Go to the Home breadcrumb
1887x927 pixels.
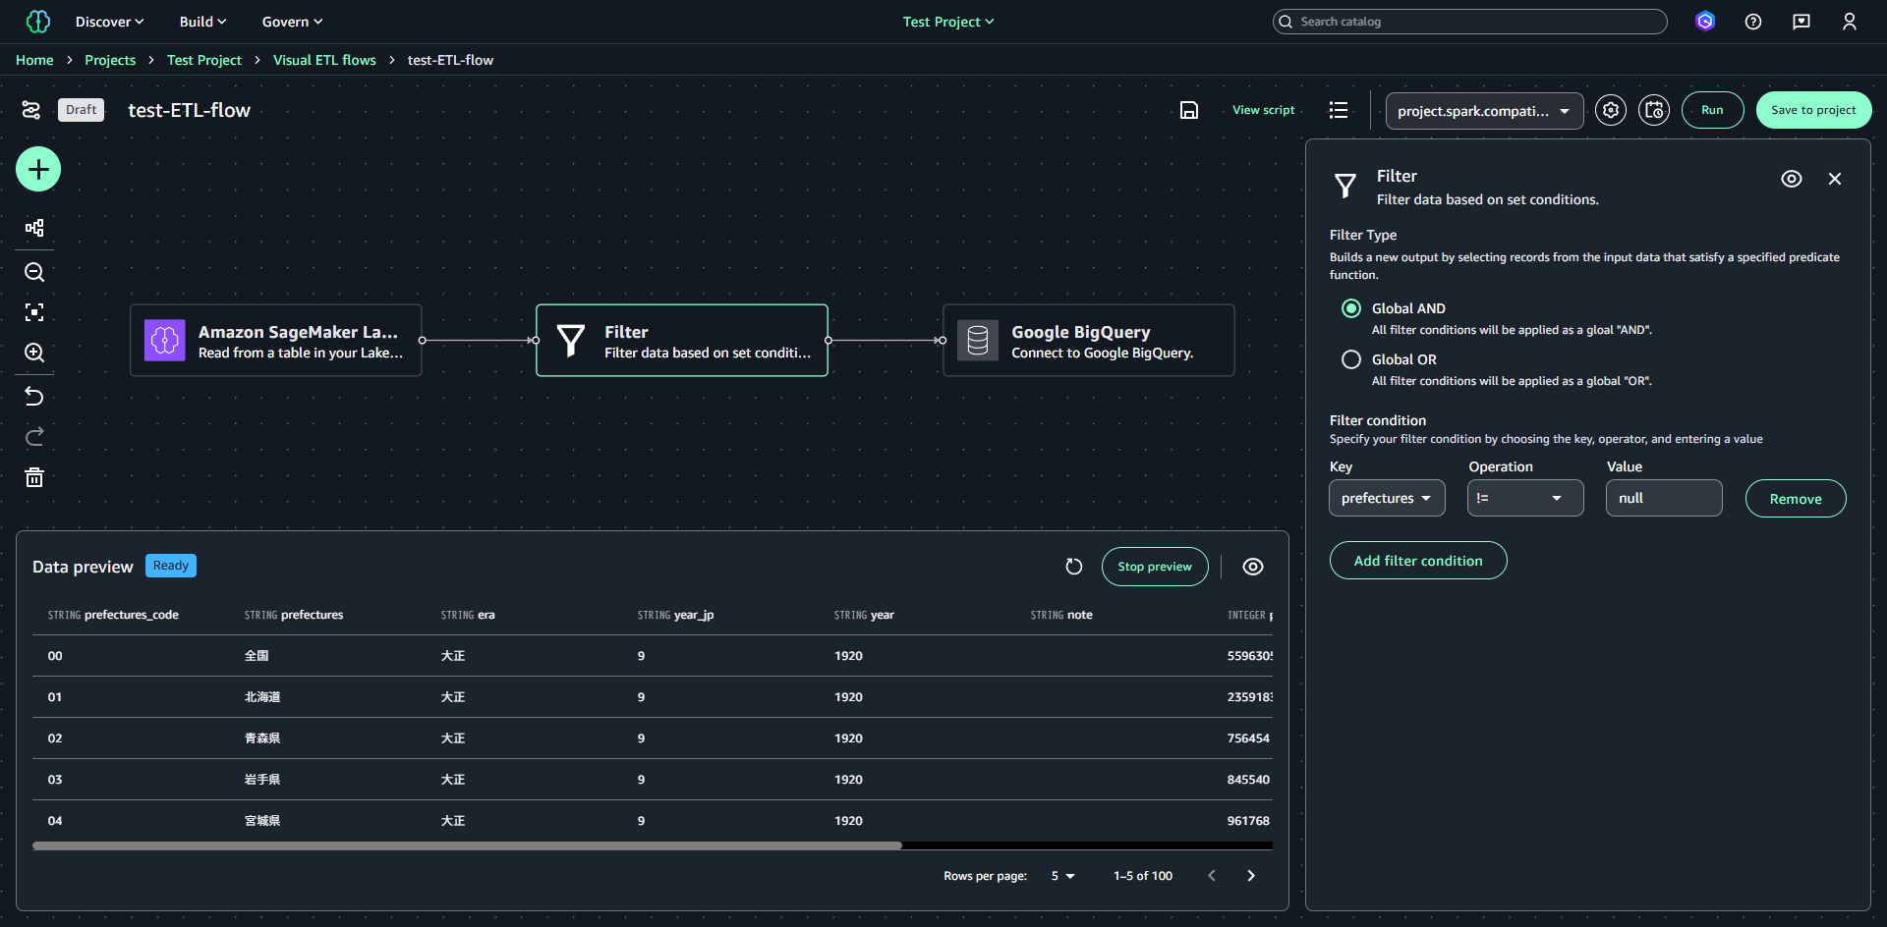pyautogui.click(x=34, y=60)
